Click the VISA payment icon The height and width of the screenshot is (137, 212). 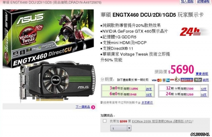154,80
